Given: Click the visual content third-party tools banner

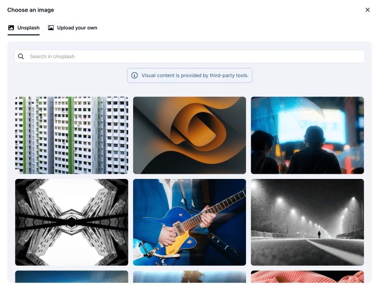Looking at the screenshot, I should [x=189, y=75].
